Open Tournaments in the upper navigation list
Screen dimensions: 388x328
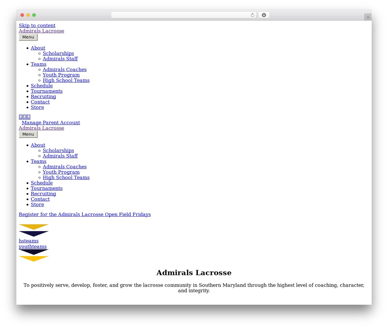click(x=46, y=91)
